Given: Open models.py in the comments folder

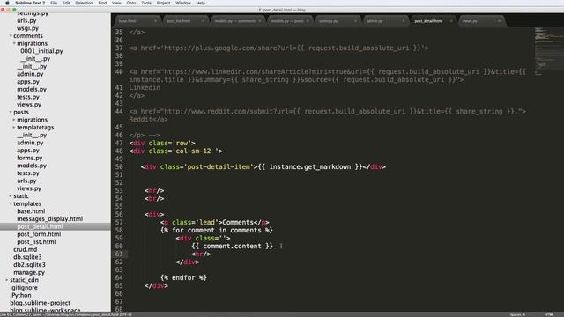Looking at the screenshot, I should pyautogui.click(x=32, y=89).
